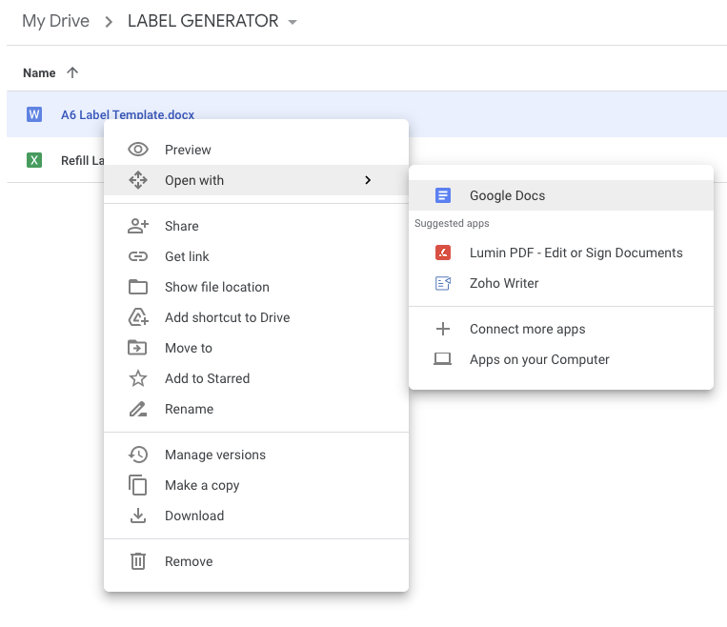Toggle Name column sort direction arrow
Viewport: 727px width, 627px height.
click(x=72, y=72)
